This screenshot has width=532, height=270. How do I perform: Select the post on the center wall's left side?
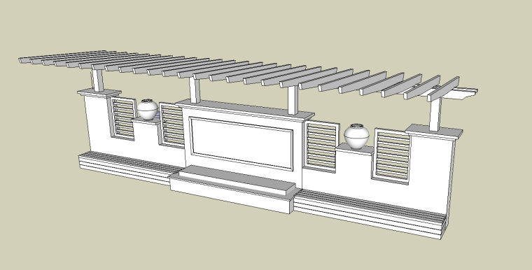click(195, 90)
